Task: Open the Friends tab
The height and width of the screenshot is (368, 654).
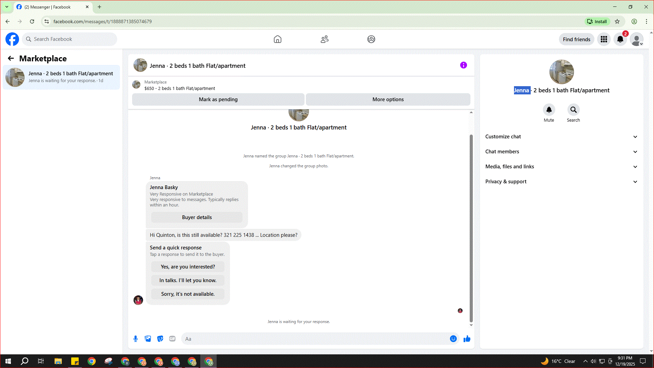Action: (x=324, y=39)
